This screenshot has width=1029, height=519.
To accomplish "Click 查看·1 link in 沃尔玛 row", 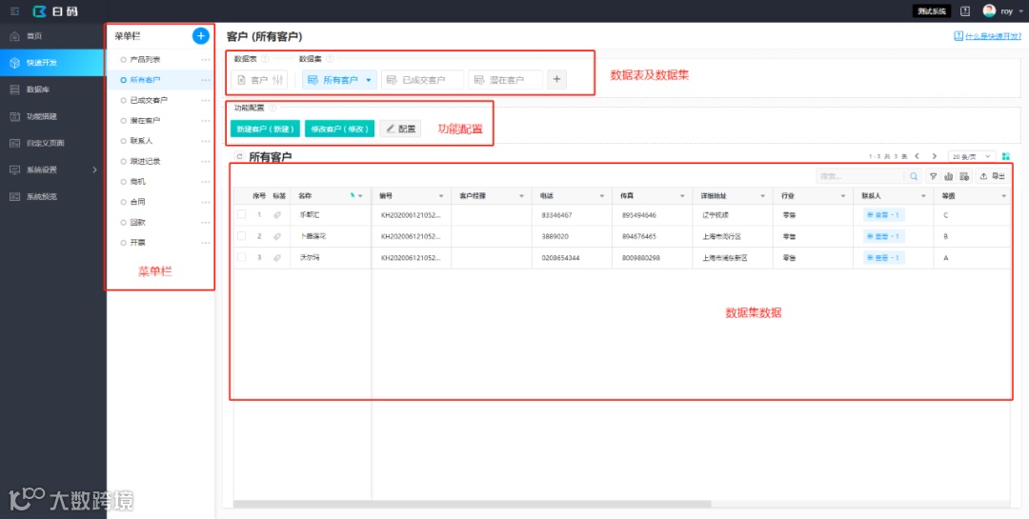I will point(883,258).
